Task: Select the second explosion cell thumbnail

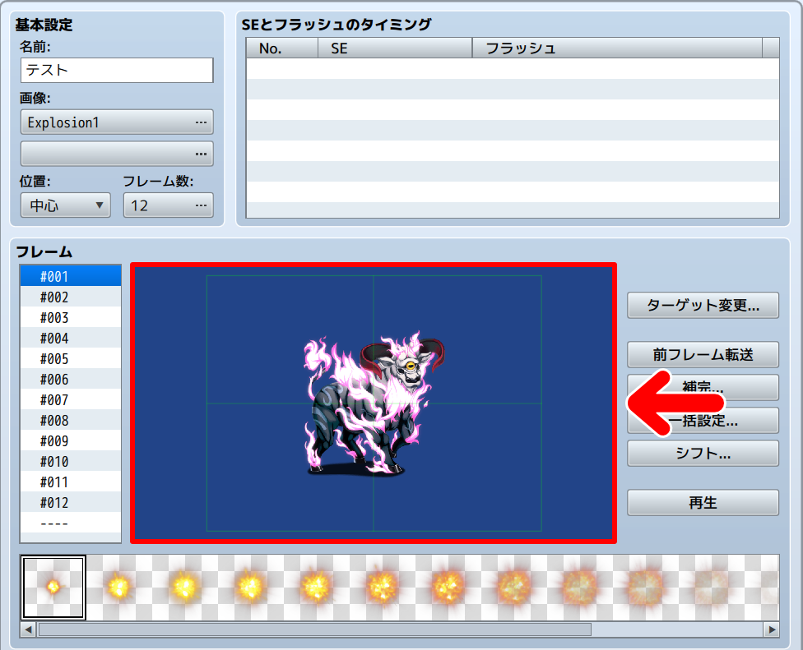Action: tap(118, 587)
